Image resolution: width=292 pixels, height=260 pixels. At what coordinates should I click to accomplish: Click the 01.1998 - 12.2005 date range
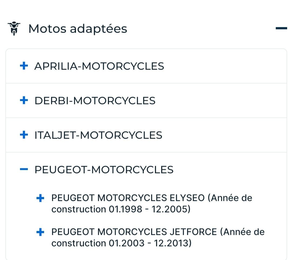(x=150, y=209)
